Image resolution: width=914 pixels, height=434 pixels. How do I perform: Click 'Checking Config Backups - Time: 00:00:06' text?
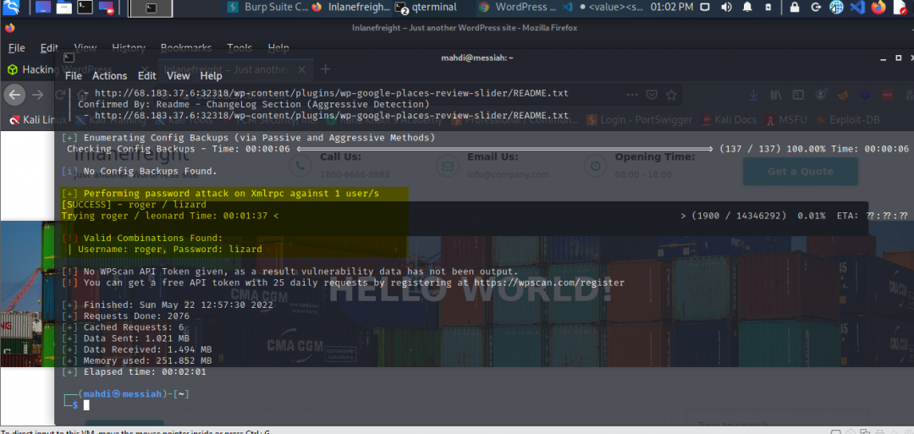[x=179, y=149]
